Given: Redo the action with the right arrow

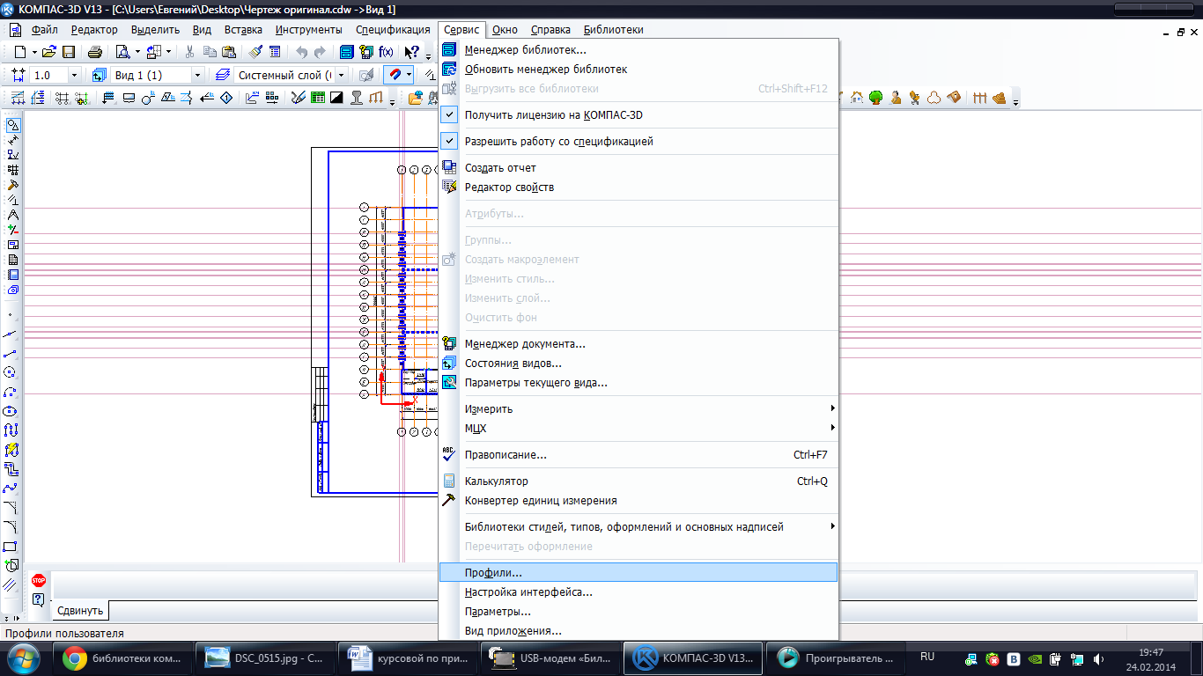Looking at the screenshot, I should (321, 52).
